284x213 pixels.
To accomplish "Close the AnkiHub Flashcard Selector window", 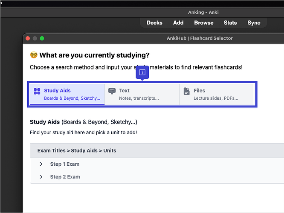I will pyautogui.click(x=28, y=38).
